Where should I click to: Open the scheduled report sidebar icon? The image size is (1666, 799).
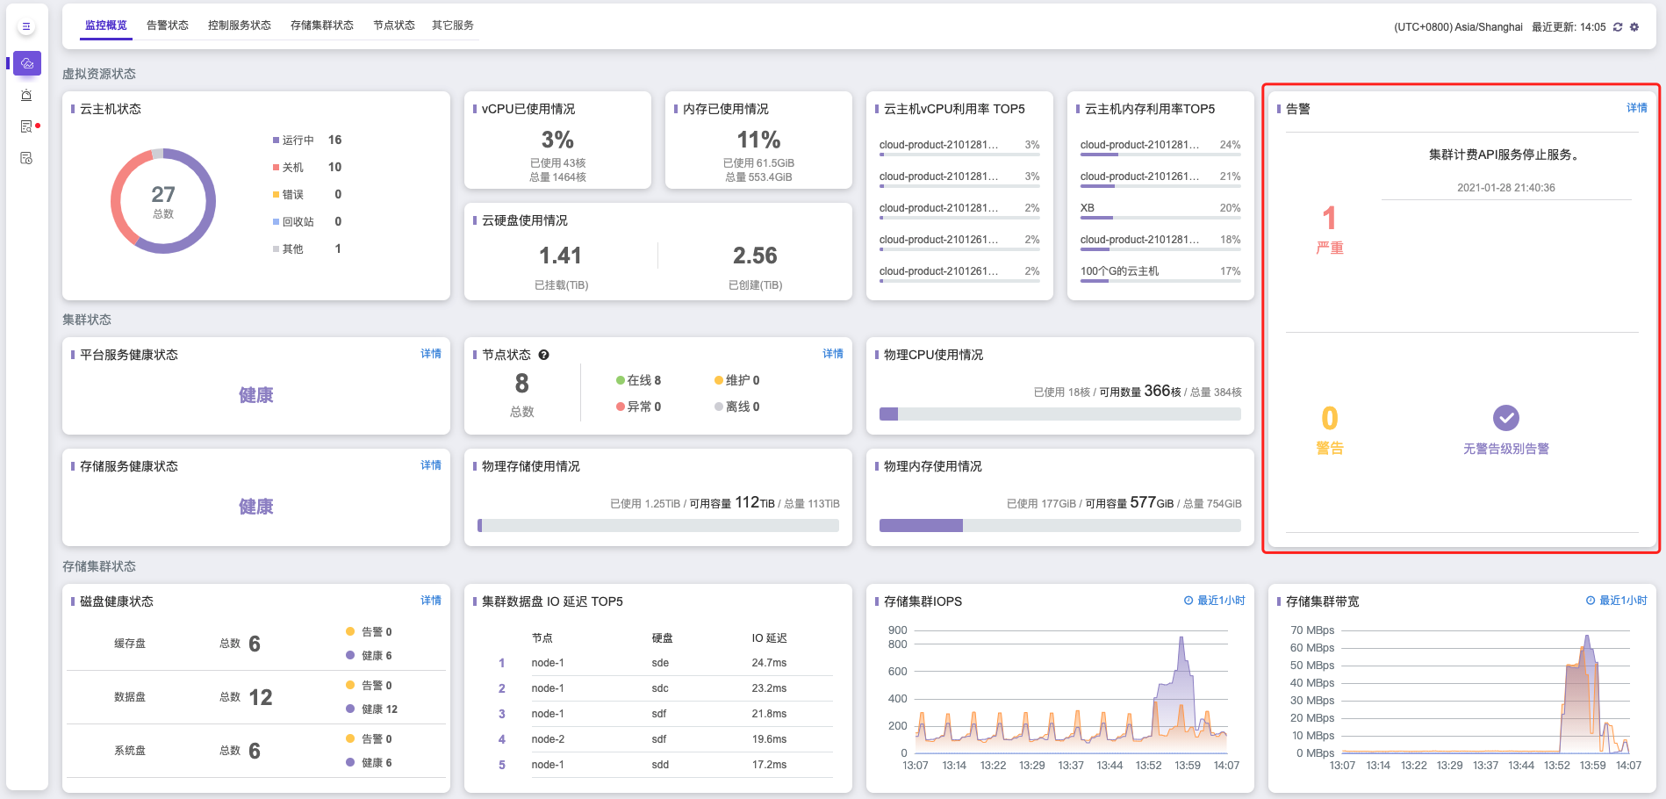(x=26, y=158)
